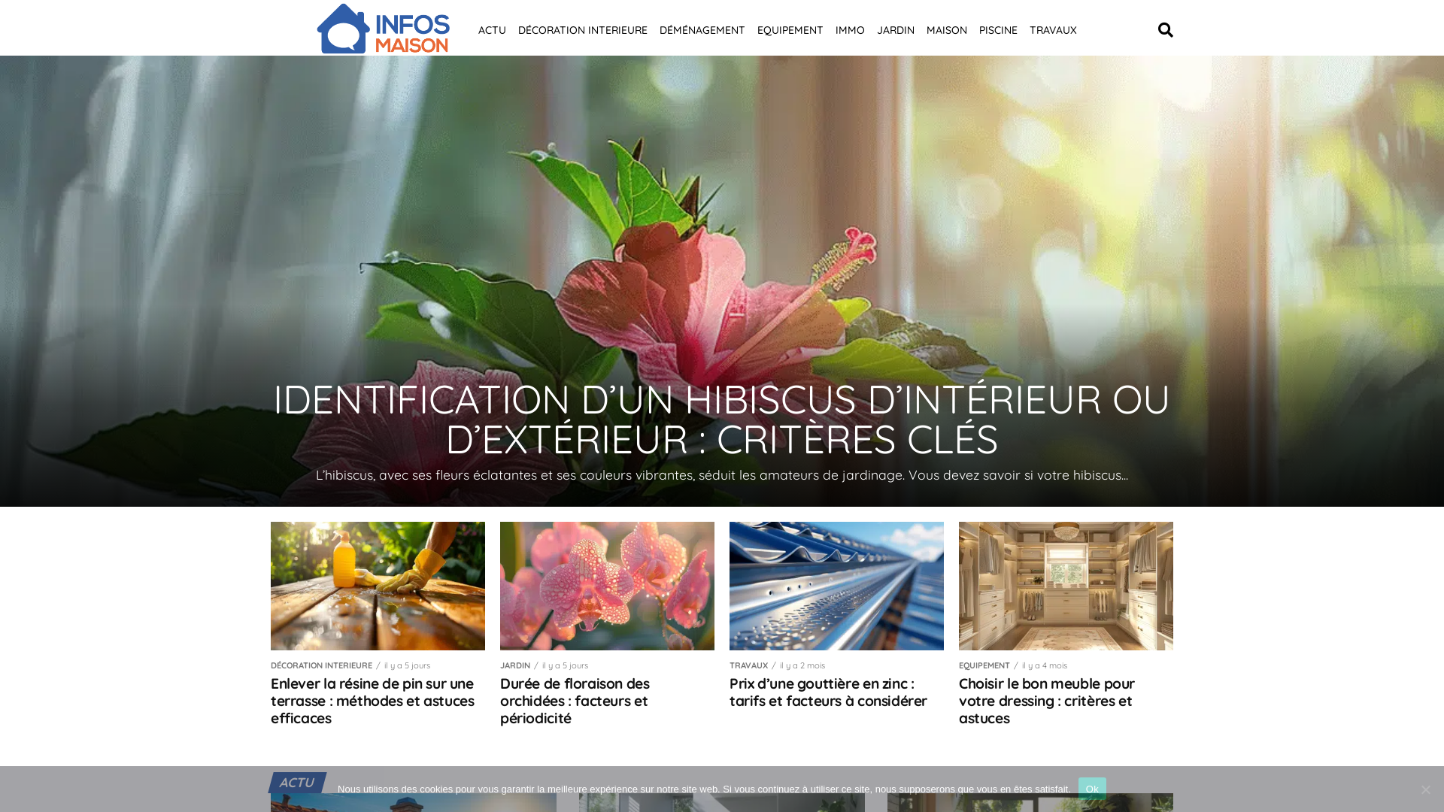Navigate to JARDIN in the menu

coord(895,30)
